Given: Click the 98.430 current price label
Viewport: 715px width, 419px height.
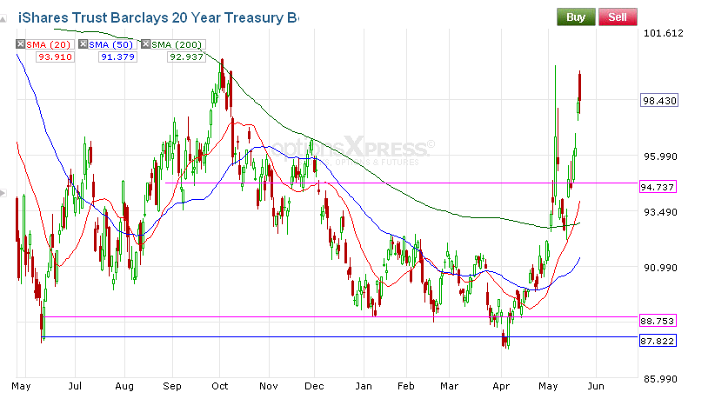Looking at the screenshot, I should click(659, 101).
